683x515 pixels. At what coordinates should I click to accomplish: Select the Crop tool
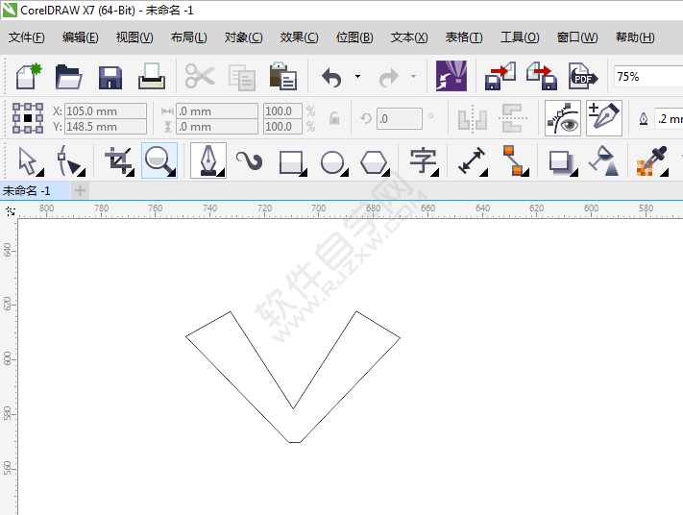pos(119,161)
